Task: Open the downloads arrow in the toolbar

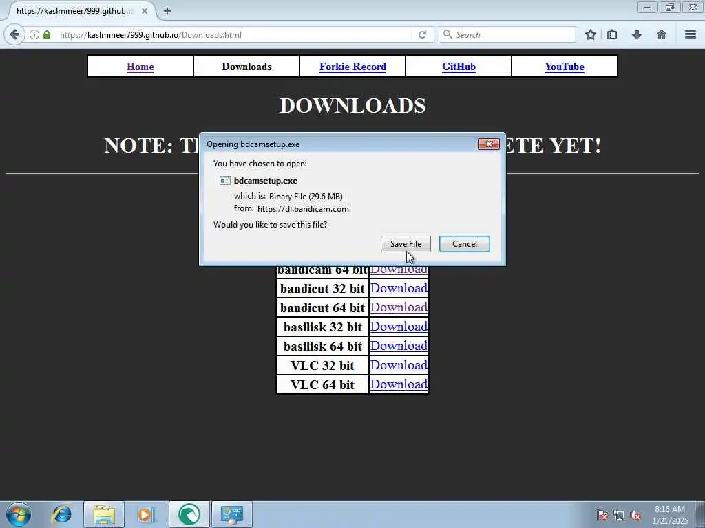Action: point(637,34)
